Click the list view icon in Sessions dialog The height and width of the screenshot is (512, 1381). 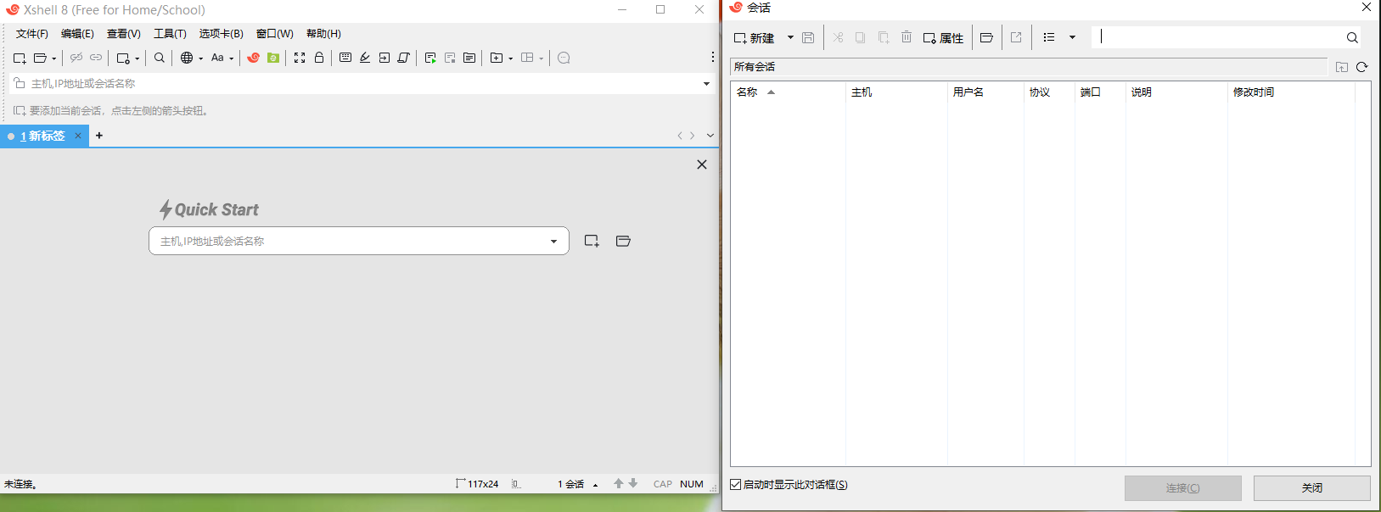click(x=1049, y=37)
